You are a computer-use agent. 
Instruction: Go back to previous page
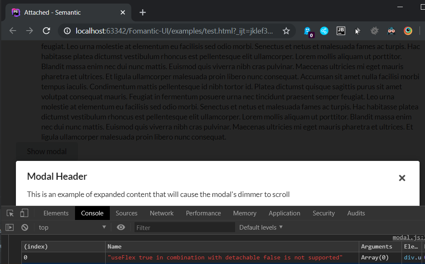pyautogui.click(x=13, y=31)
